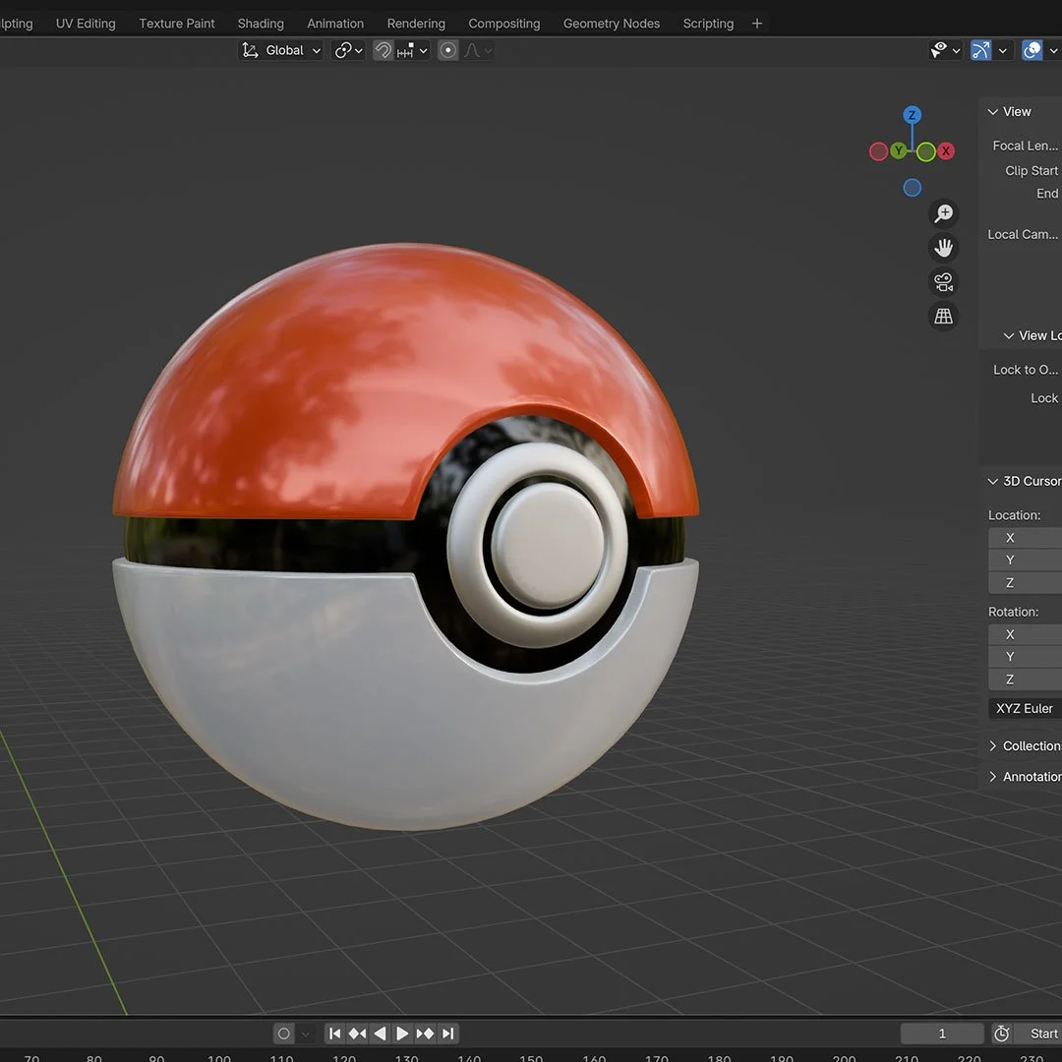Toggle the snap magnet button
Screen dimensions: 1062x1062
[383, 50]
